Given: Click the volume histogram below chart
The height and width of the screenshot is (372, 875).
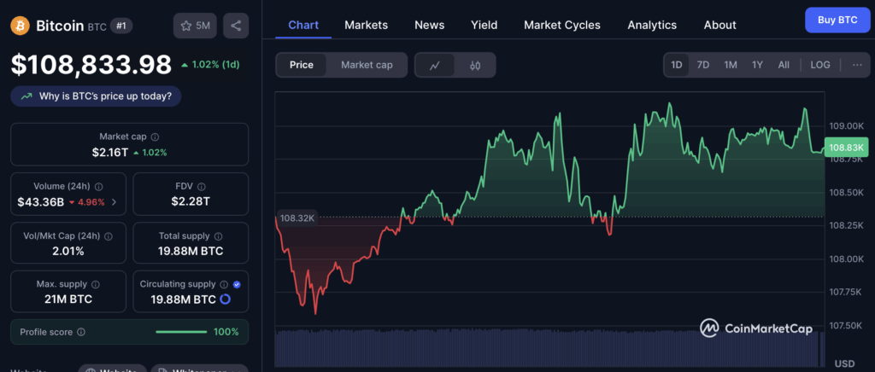Looking at the screenshot, I should click(549, 347).
